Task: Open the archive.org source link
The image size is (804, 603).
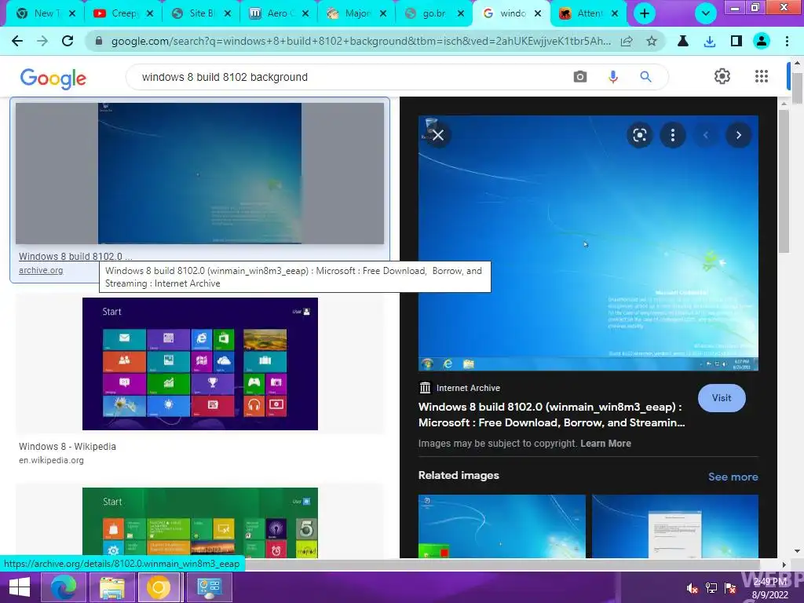Action: click(41, 270)
